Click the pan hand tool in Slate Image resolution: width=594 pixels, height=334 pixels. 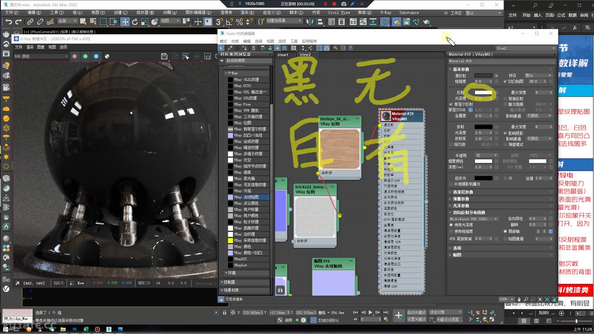pos(519,299)
